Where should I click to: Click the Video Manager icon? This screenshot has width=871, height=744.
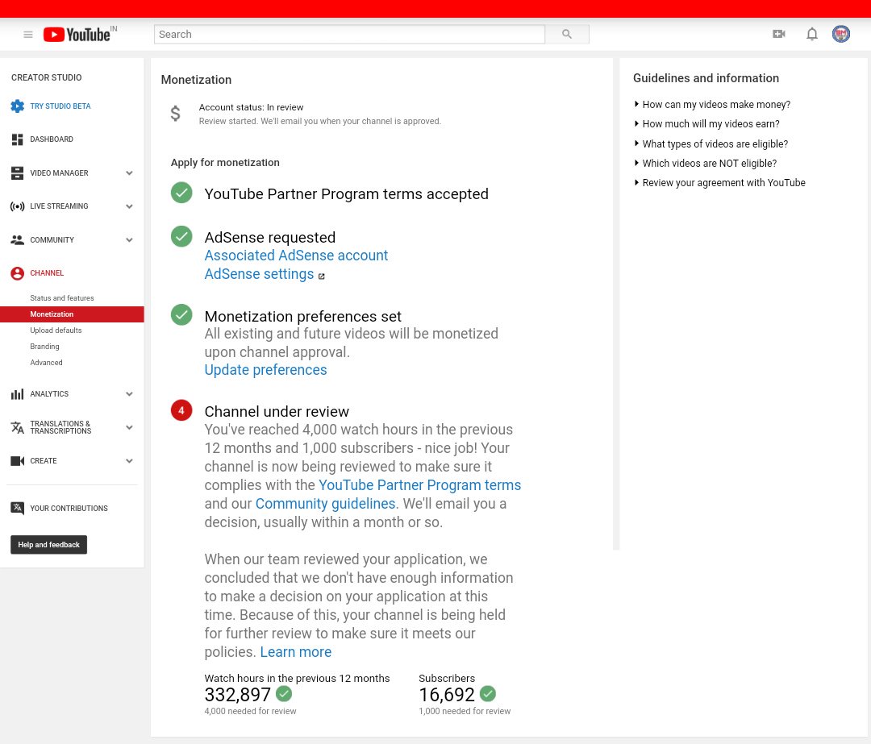click(x=17, y=173)
